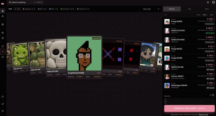Click the globe icon in the sidebar
The image size is (216, 116).
click(3, 33)
